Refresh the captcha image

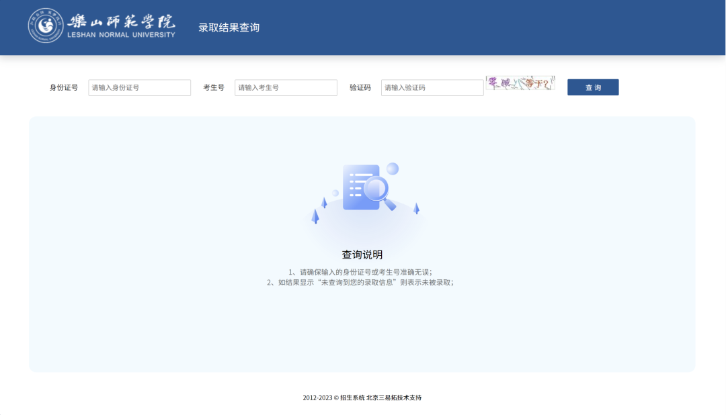point(520,83)
